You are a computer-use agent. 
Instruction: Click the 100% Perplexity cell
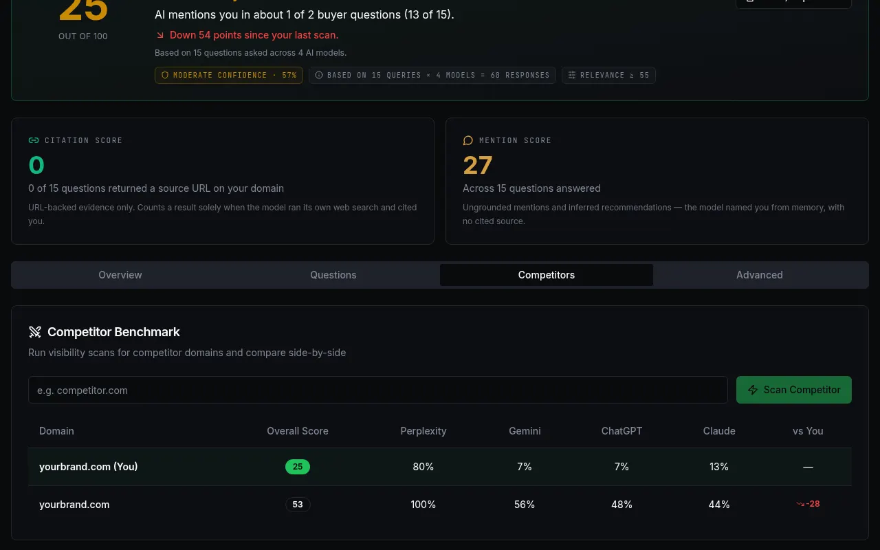(x=423, y=505)
